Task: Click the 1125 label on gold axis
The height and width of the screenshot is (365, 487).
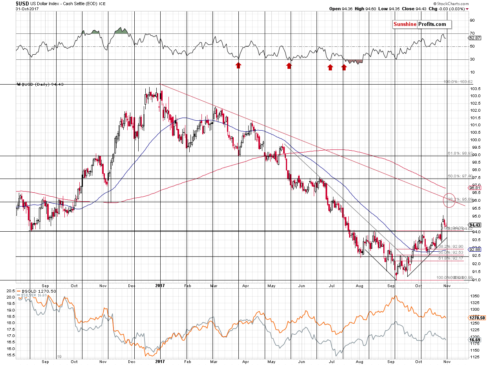Action: click(475, 357)
